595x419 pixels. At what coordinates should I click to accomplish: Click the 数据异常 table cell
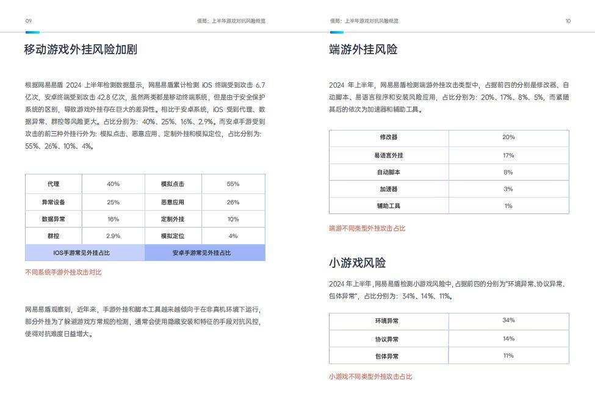pyautogui.click(x=54, y=219)
